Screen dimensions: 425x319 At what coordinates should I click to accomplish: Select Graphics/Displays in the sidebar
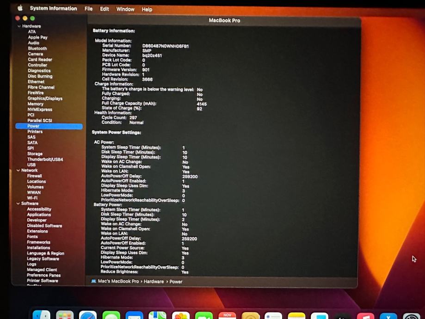click(45, 98)
